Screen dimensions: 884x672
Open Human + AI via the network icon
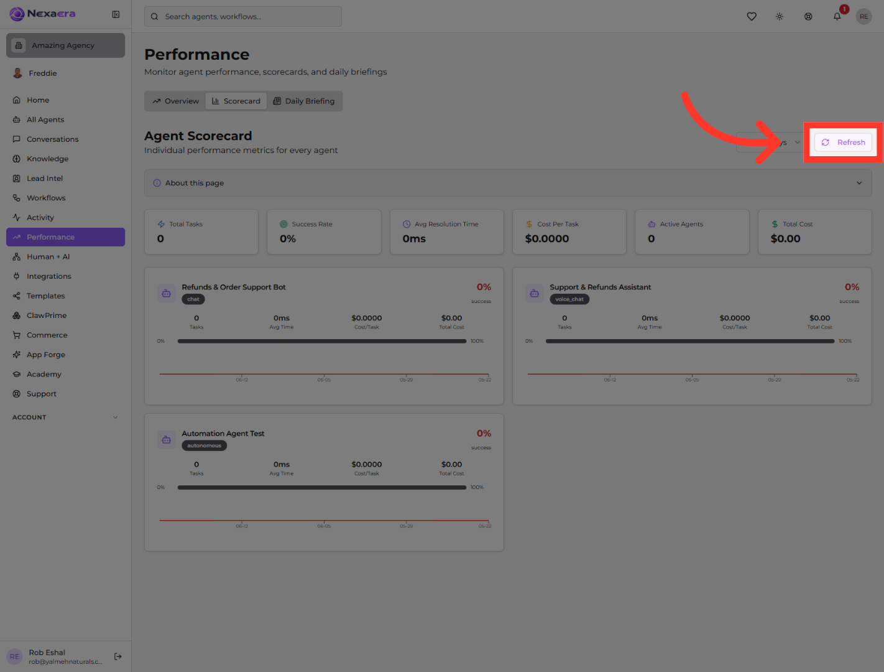[17, 257]
